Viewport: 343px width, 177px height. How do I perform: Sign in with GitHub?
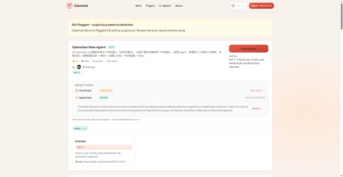click(261, 6)
